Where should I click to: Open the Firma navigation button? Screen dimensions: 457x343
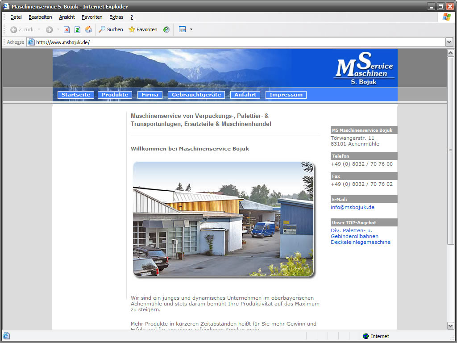point(150,95)
